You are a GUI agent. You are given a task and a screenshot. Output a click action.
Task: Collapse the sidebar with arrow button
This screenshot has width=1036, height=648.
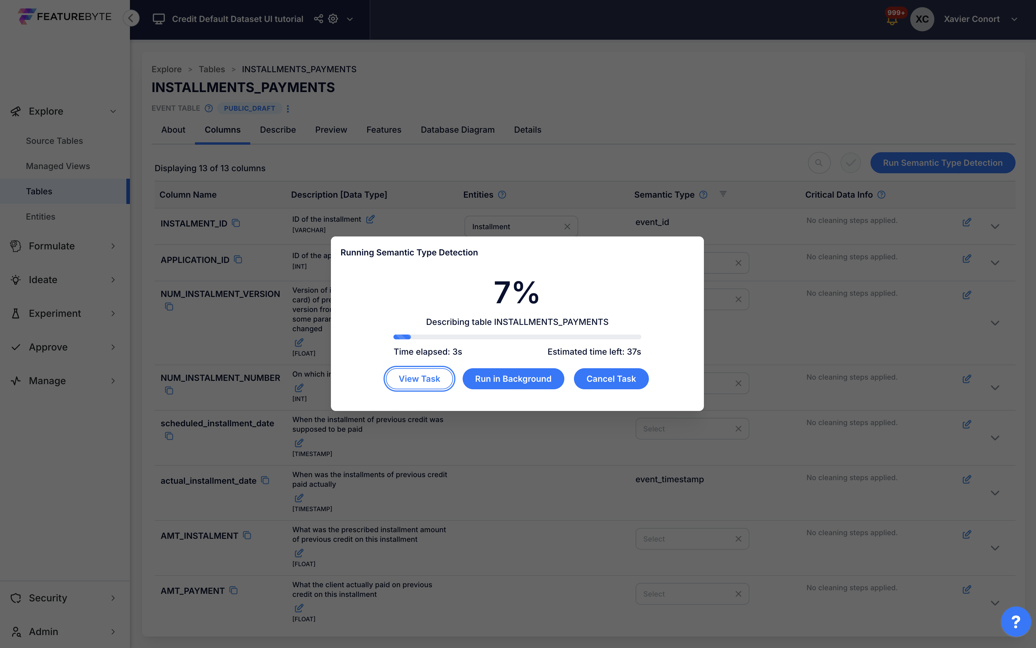click(x=131, y=18)
